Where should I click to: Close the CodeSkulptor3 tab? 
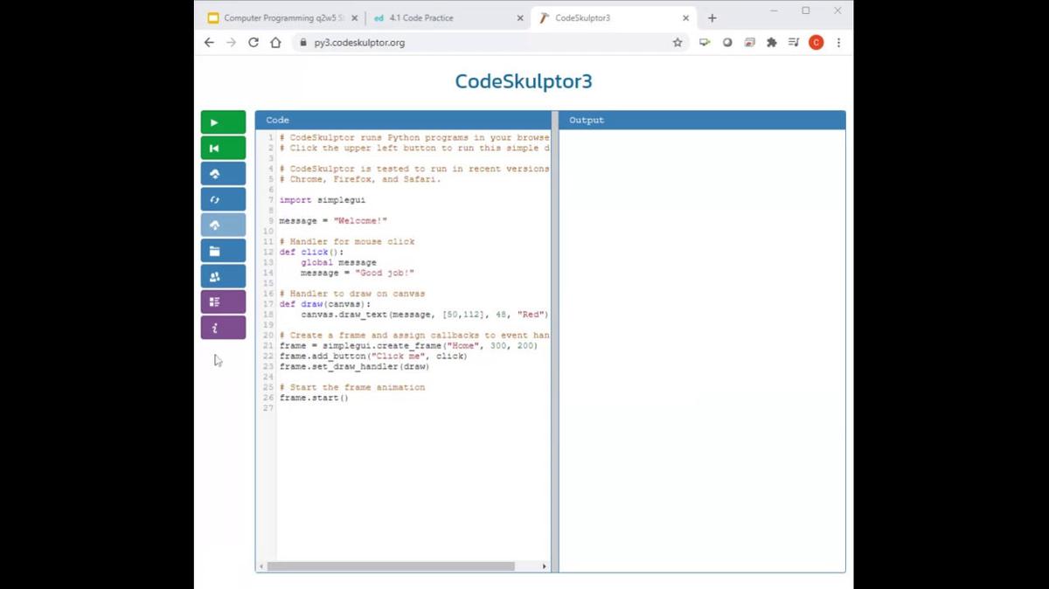(685, 17)
